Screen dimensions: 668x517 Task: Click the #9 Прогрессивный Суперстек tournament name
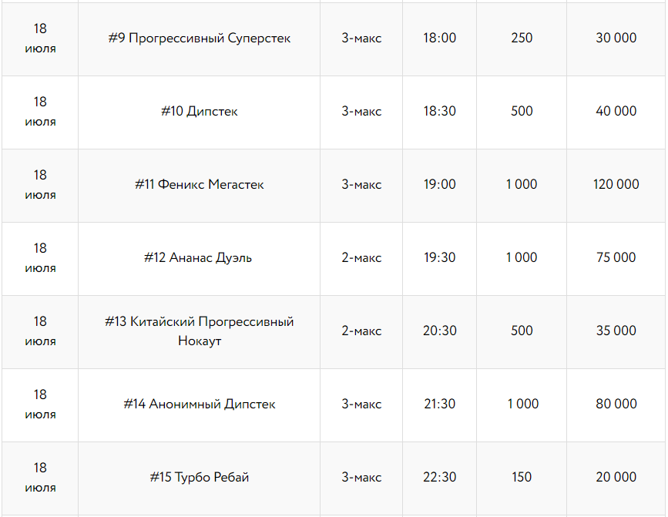[199, 38]
